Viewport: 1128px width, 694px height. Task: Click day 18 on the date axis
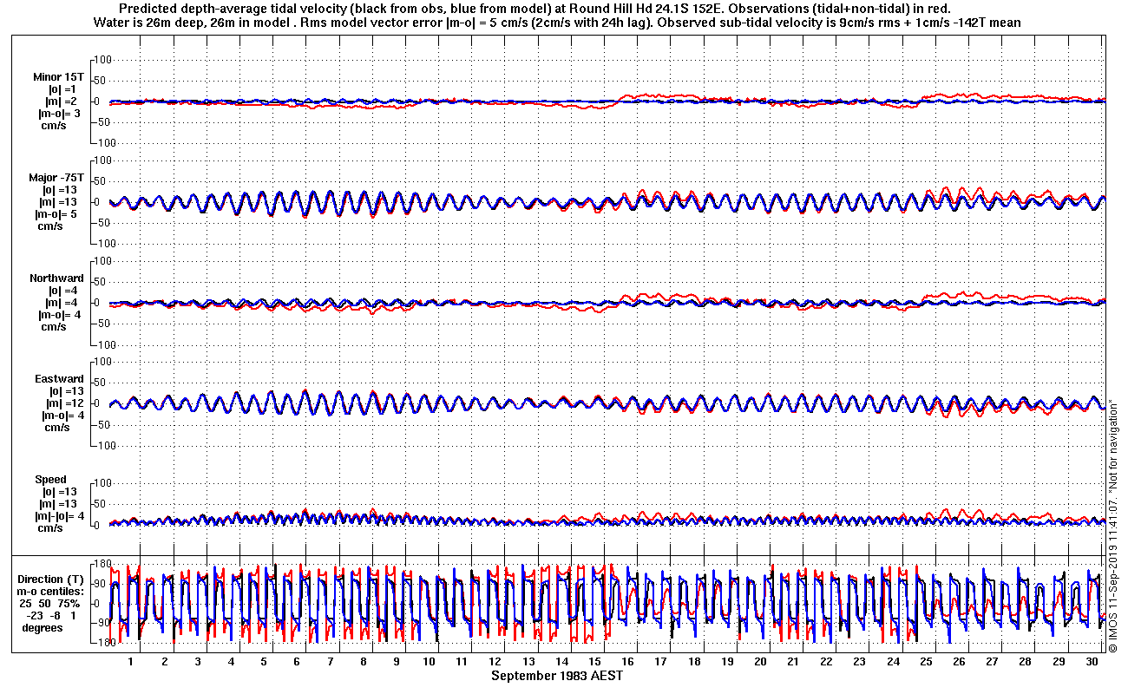694,662
